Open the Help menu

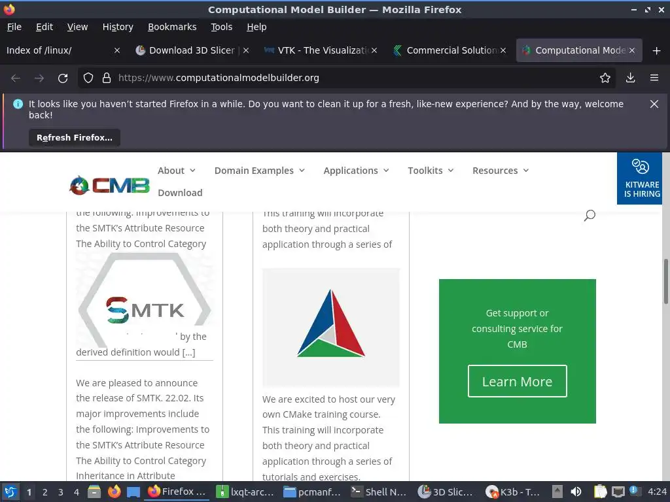pyautogui.click(x=256, y=27)
